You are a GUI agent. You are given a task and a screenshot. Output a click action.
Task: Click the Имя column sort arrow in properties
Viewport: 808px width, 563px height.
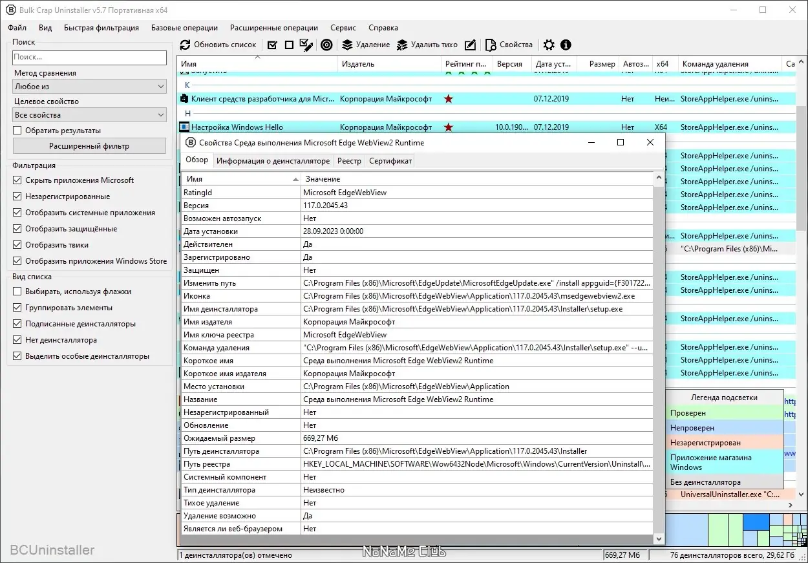(295, 179)
